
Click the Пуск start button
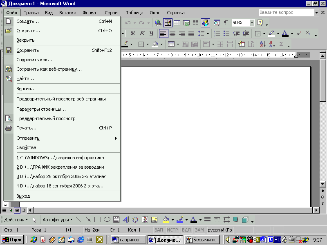click(12, 240)
